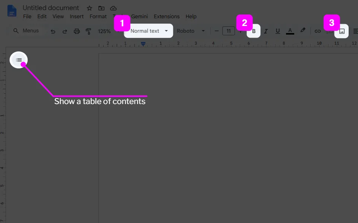Search the Menus box
The image size is (358, 223).
click(26, 31)
